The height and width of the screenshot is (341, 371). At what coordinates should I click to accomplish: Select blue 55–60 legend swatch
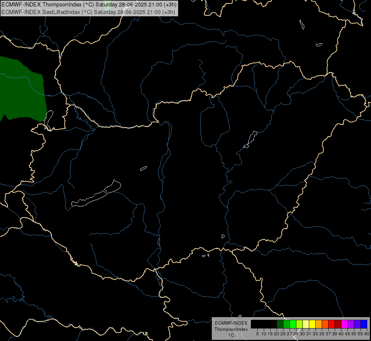click(364, 324)
